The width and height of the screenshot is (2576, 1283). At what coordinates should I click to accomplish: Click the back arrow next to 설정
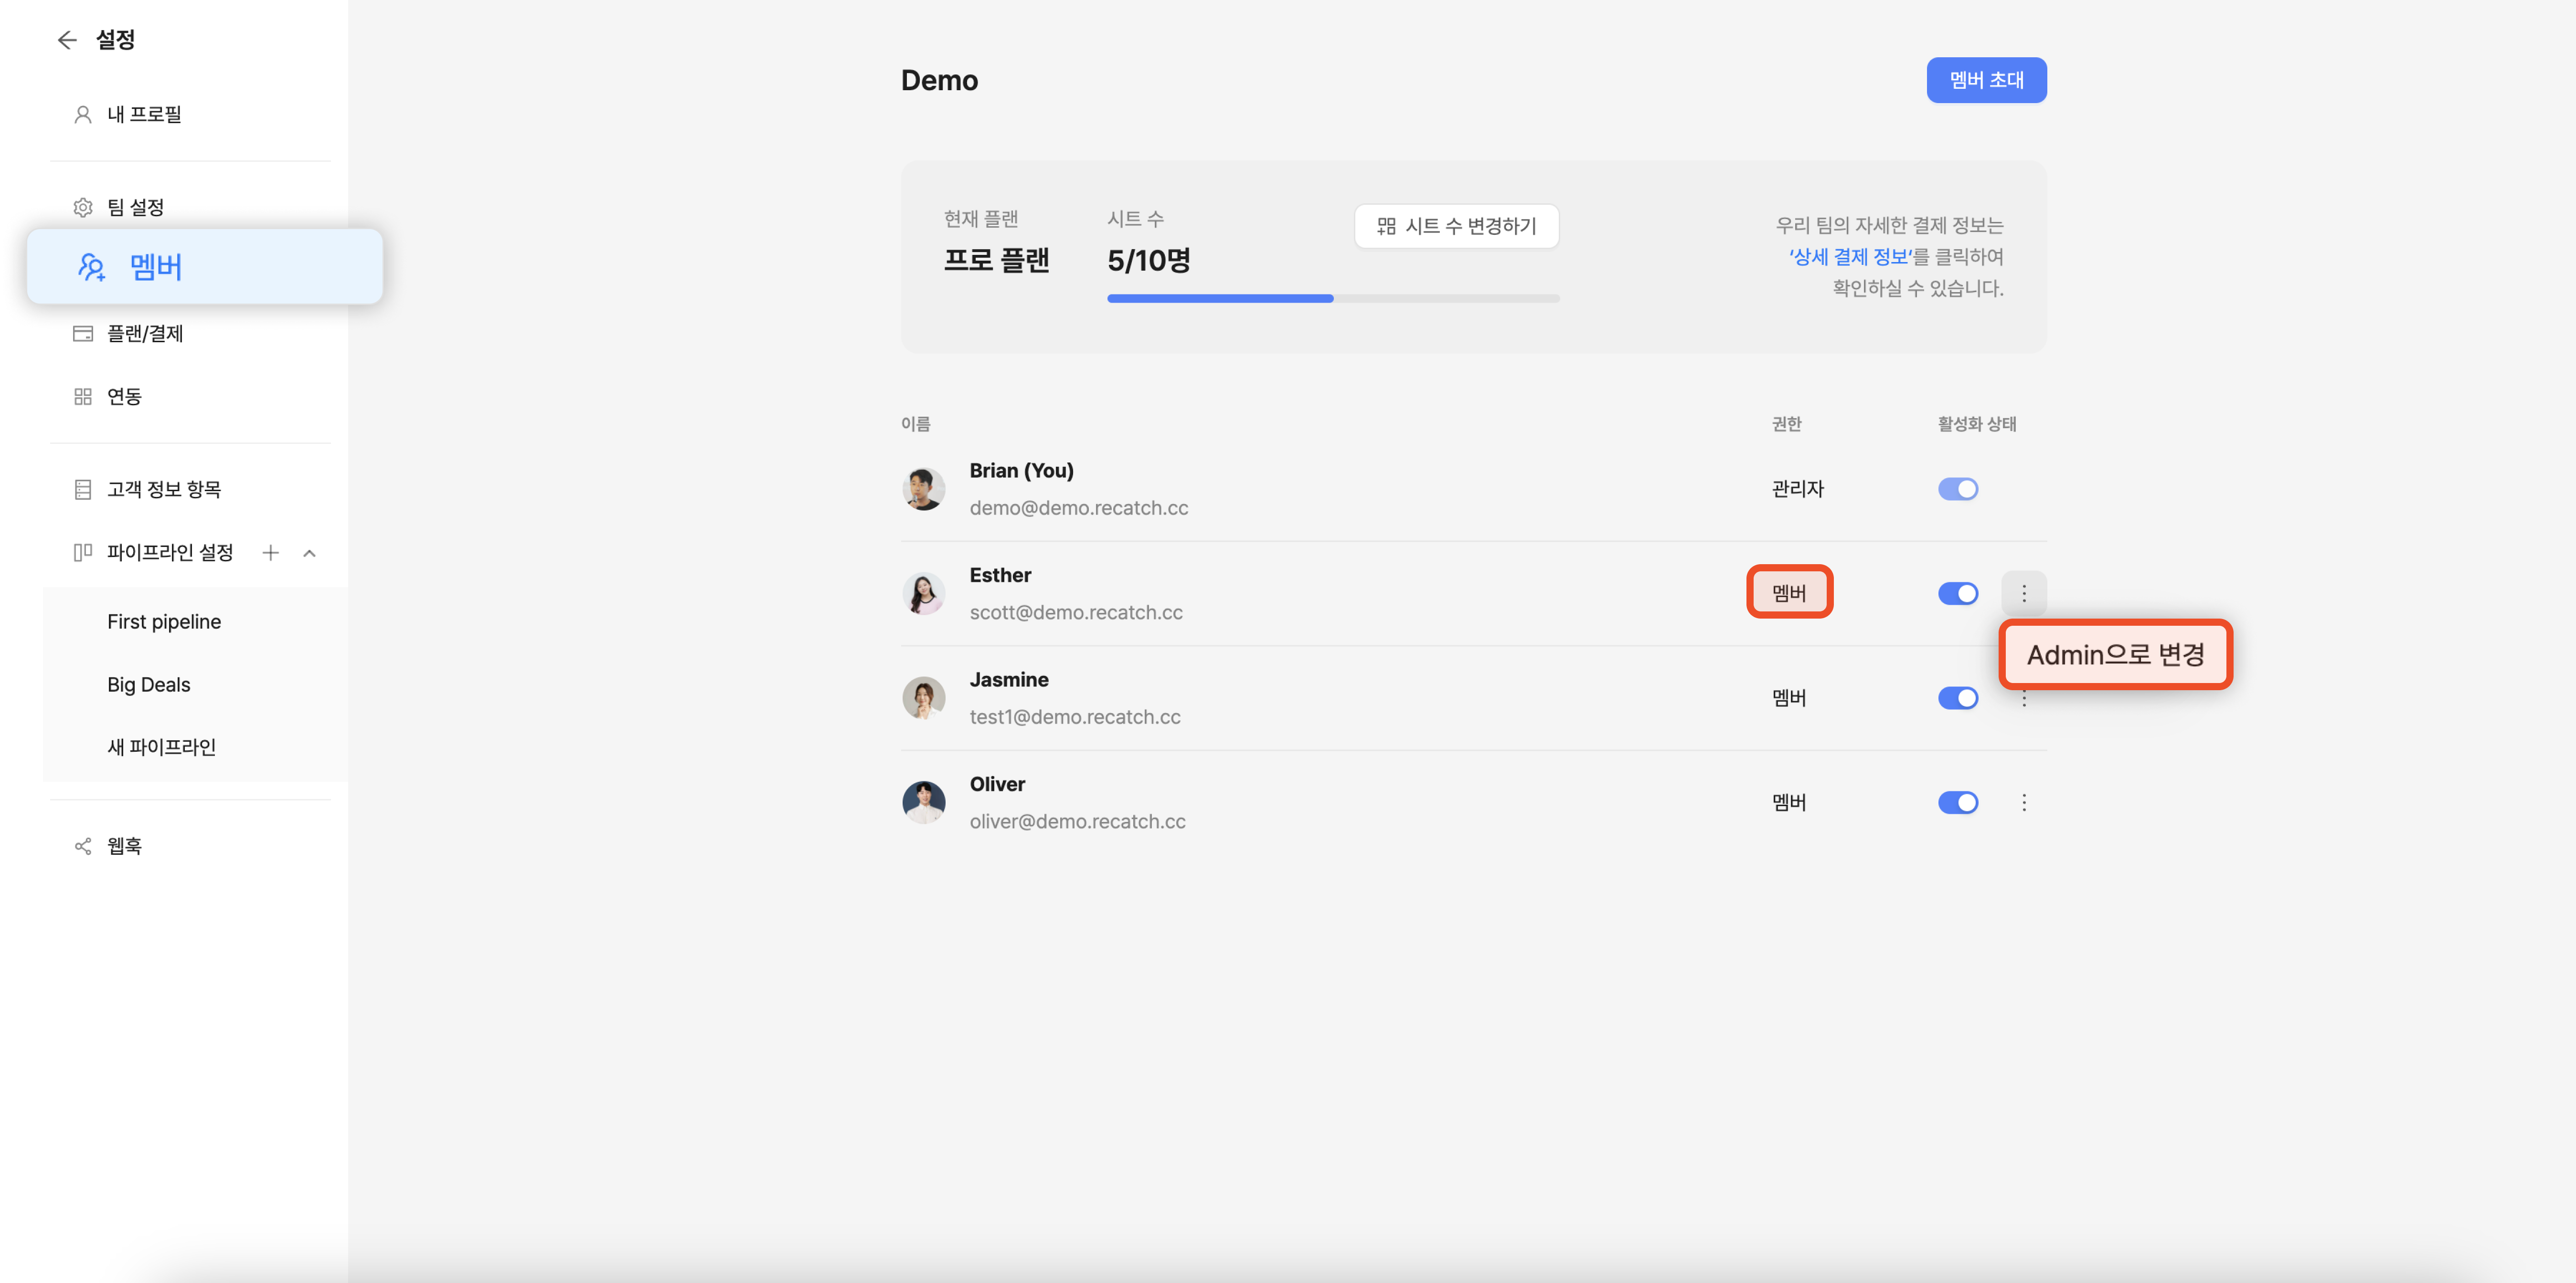click(67, 40)
